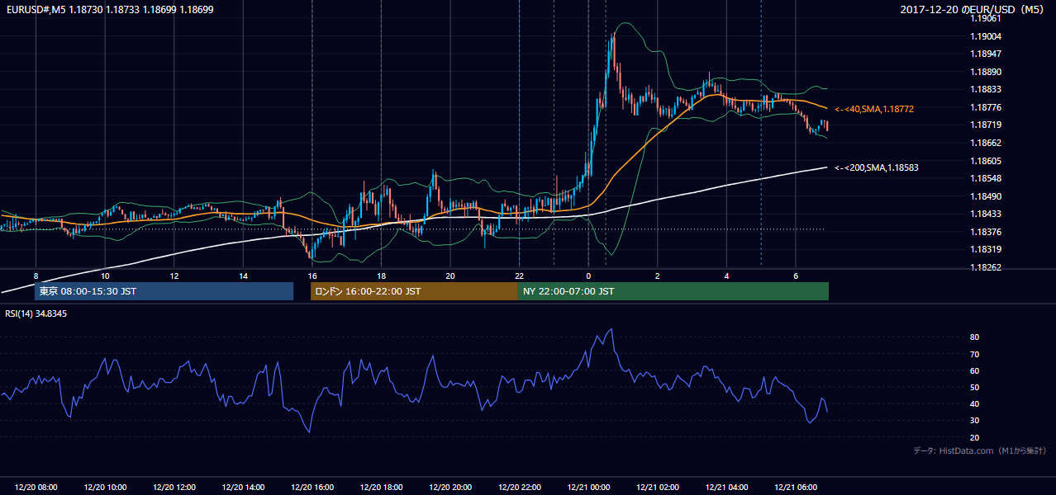Click price axis value 1.18719
This screenshot has width=1056, height=495.
[986, 125]
